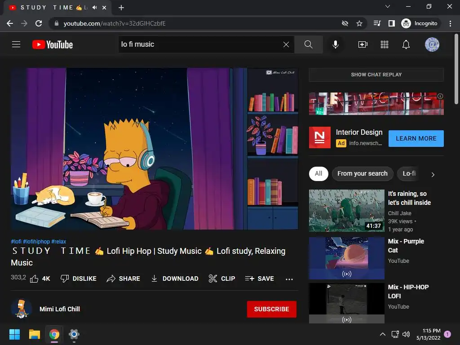460x345 pixels.
Task: Mute the tab via the speaker icon
Action: (x=94, y=8)
